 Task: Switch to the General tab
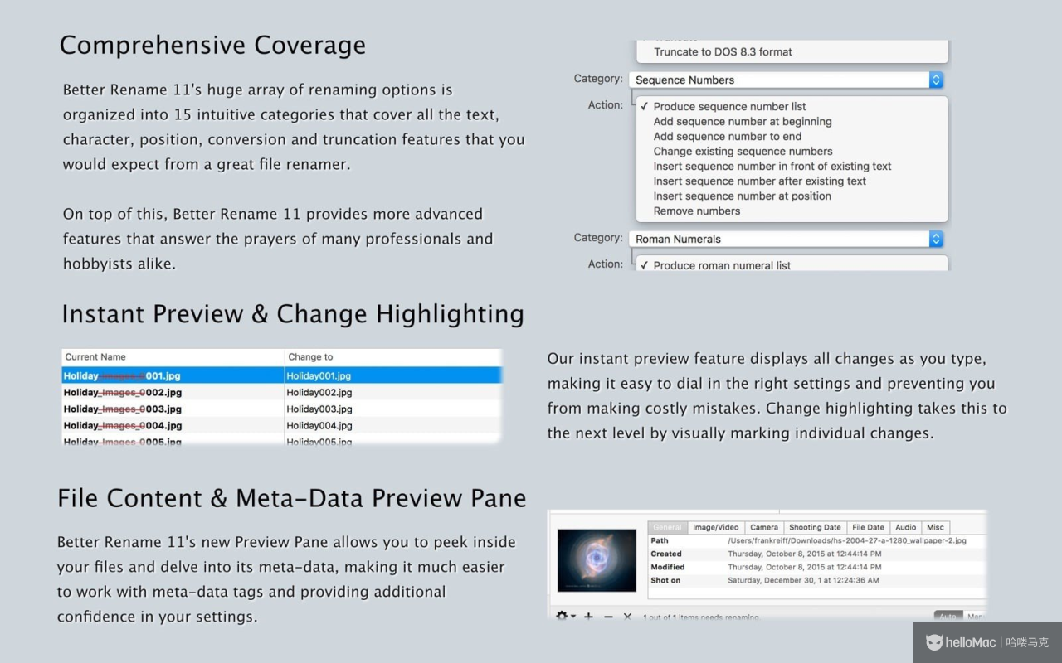tap(667, 527)
